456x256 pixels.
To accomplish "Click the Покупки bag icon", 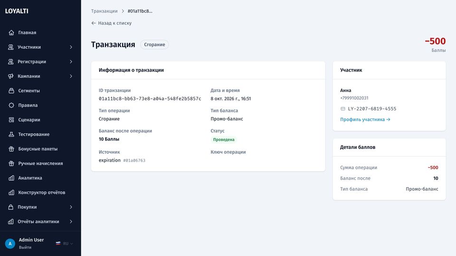I will 11,207.
